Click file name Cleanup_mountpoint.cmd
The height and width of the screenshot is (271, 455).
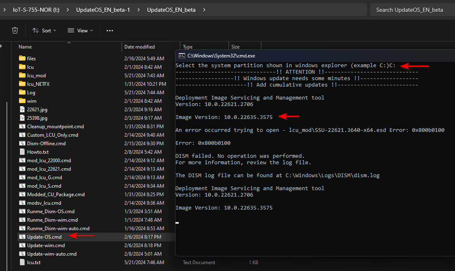click(x=56, y=127)
